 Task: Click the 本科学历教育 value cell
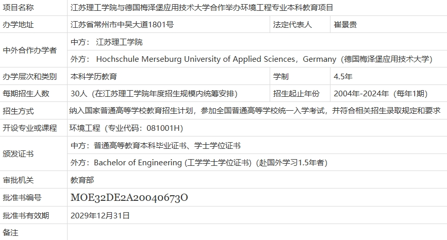click(x=93, y=77)
